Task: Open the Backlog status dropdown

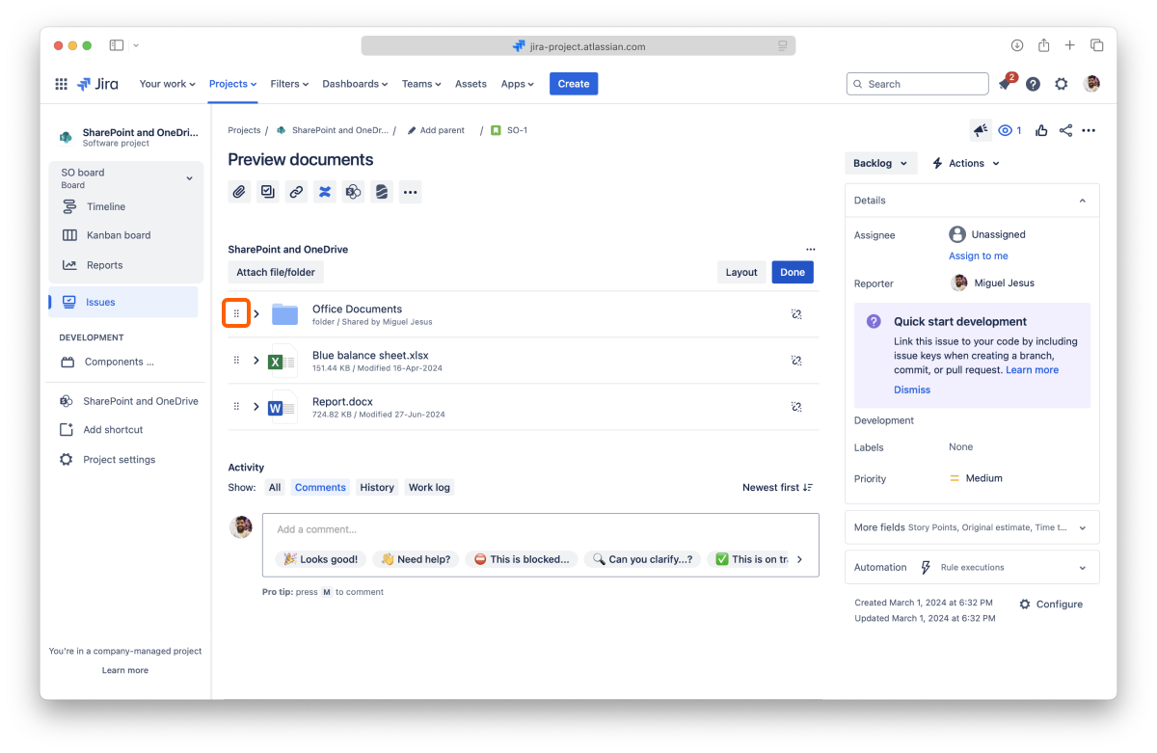Action: [x=880, y=164]
